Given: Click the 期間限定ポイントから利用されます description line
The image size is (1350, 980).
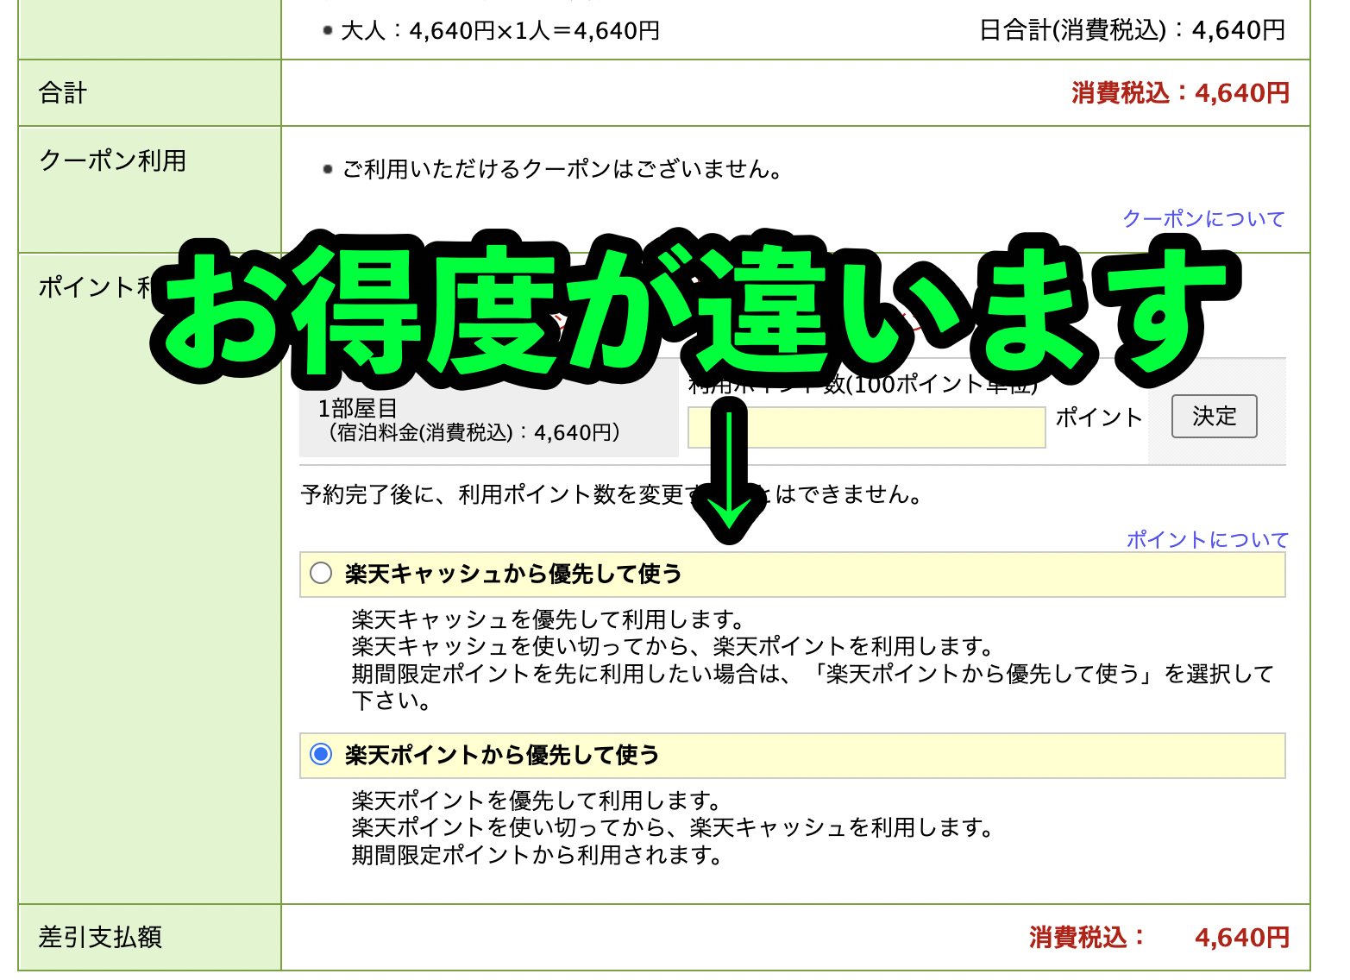Looking at the screenshot, I should click(537, 855).
